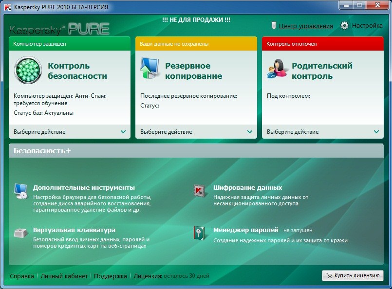
Task: Click the Лицензия link in footer
Action: tap(148, 276)
